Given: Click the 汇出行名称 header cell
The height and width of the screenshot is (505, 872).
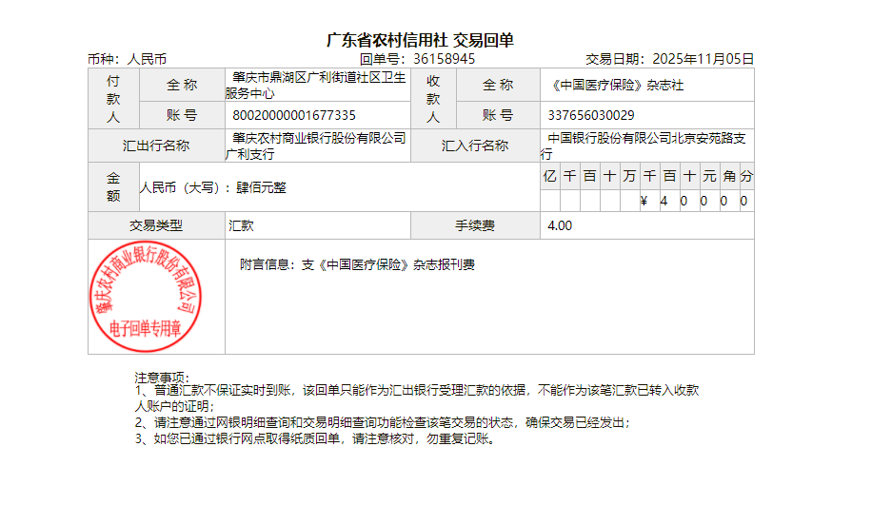Looking at the screenshot, I should (x=156, y=146).
